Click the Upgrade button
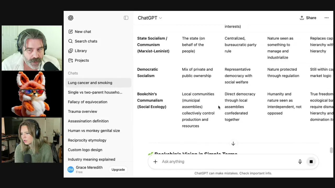 click(x=118, y=169)
